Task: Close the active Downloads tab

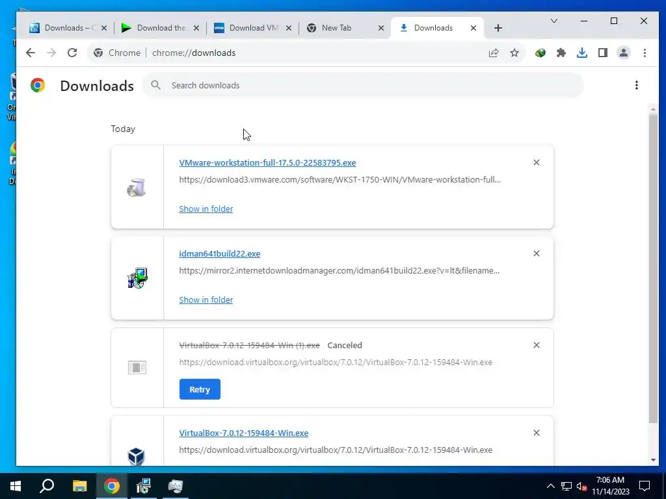Action: [473, 28]
